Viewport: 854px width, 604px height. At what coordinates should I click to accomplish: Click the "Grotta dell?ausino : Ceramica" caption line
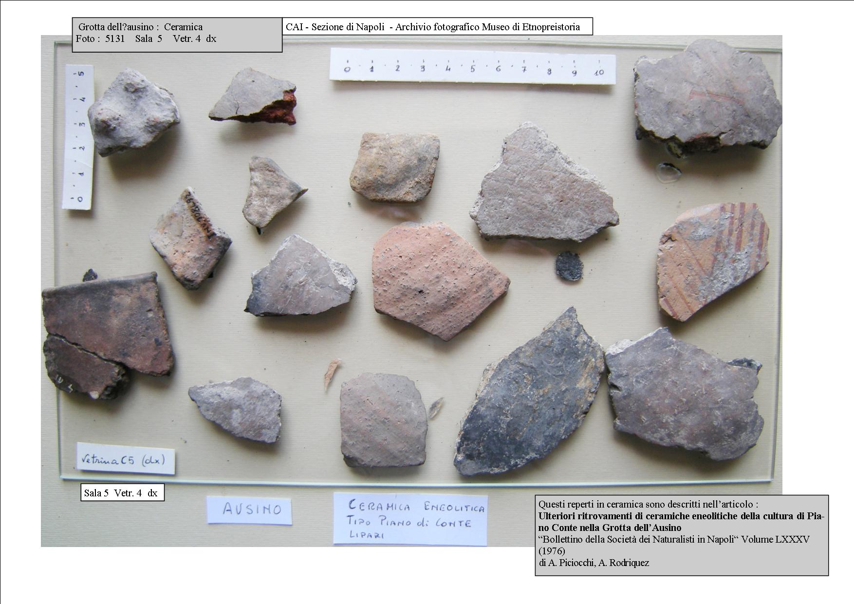click(140, 27)
